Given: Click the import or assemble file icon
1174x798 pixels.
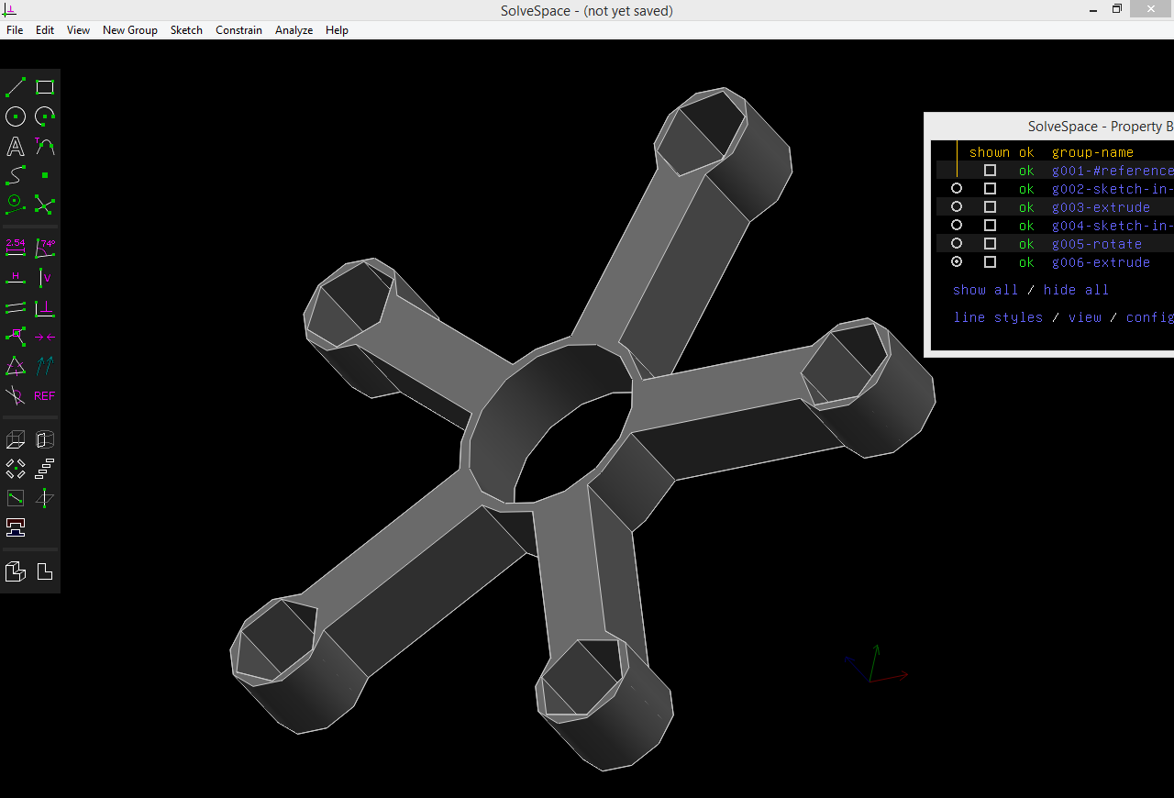Looking at the screenshot, I should click(16, 527).
